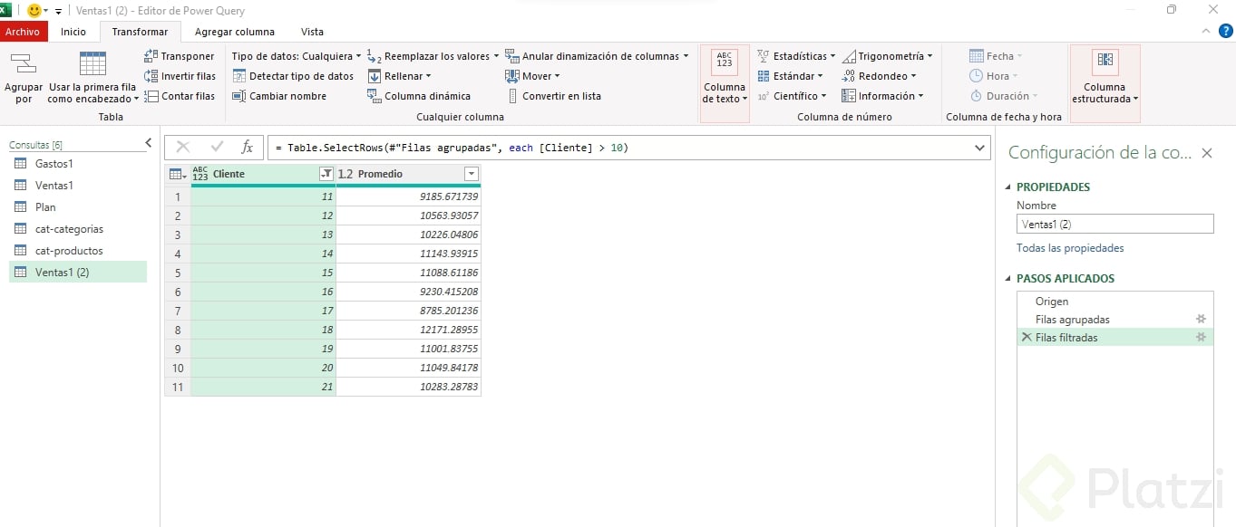Open the table options corner icon
Image resolution: width=1236 pixels, height=527 pixels.
pyautogui.click(x=178, y=174)
